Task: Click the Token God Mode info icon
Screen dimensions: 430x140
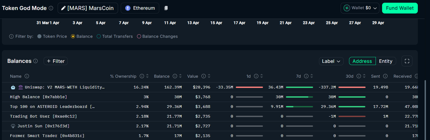Action: [x=51, y=8]
